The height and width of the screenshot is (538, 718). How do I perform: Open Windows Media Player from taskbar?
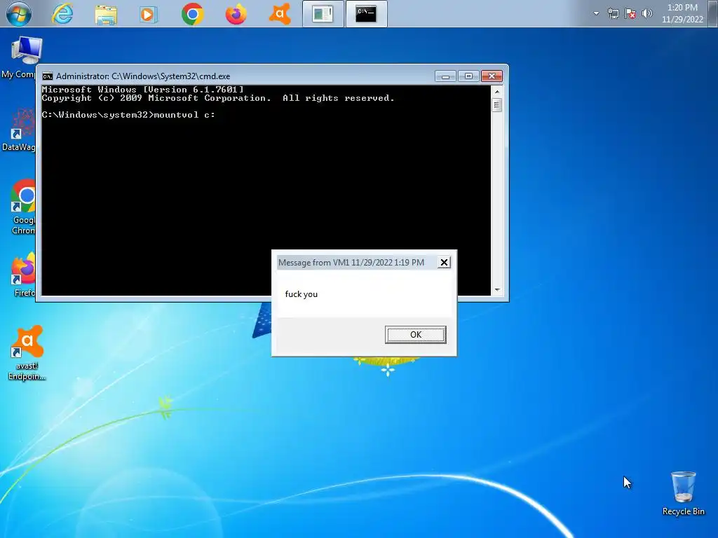[x=149, y=14]
